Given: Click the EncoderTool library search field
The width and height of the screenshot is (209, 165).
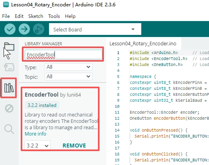Looking at the screenshot, I should pyautogui.click(x=63, y=54).
